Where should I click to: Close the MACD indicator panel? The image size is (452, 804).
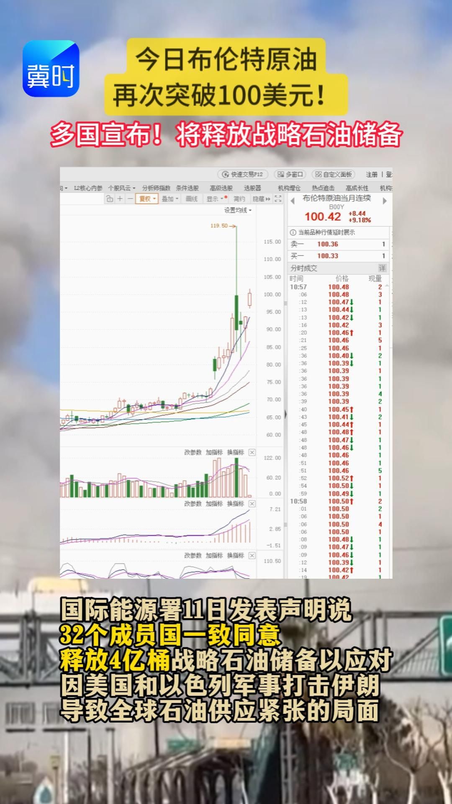coord(252,504)
